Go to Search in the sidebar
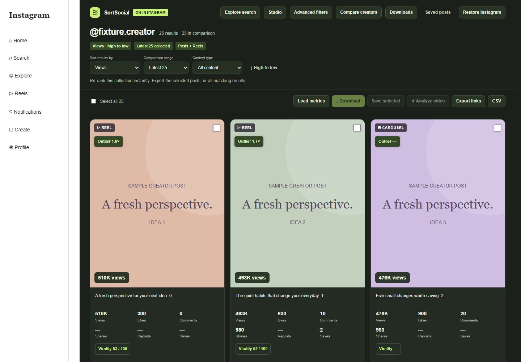 pyautogui.click(x=19, y=58)
